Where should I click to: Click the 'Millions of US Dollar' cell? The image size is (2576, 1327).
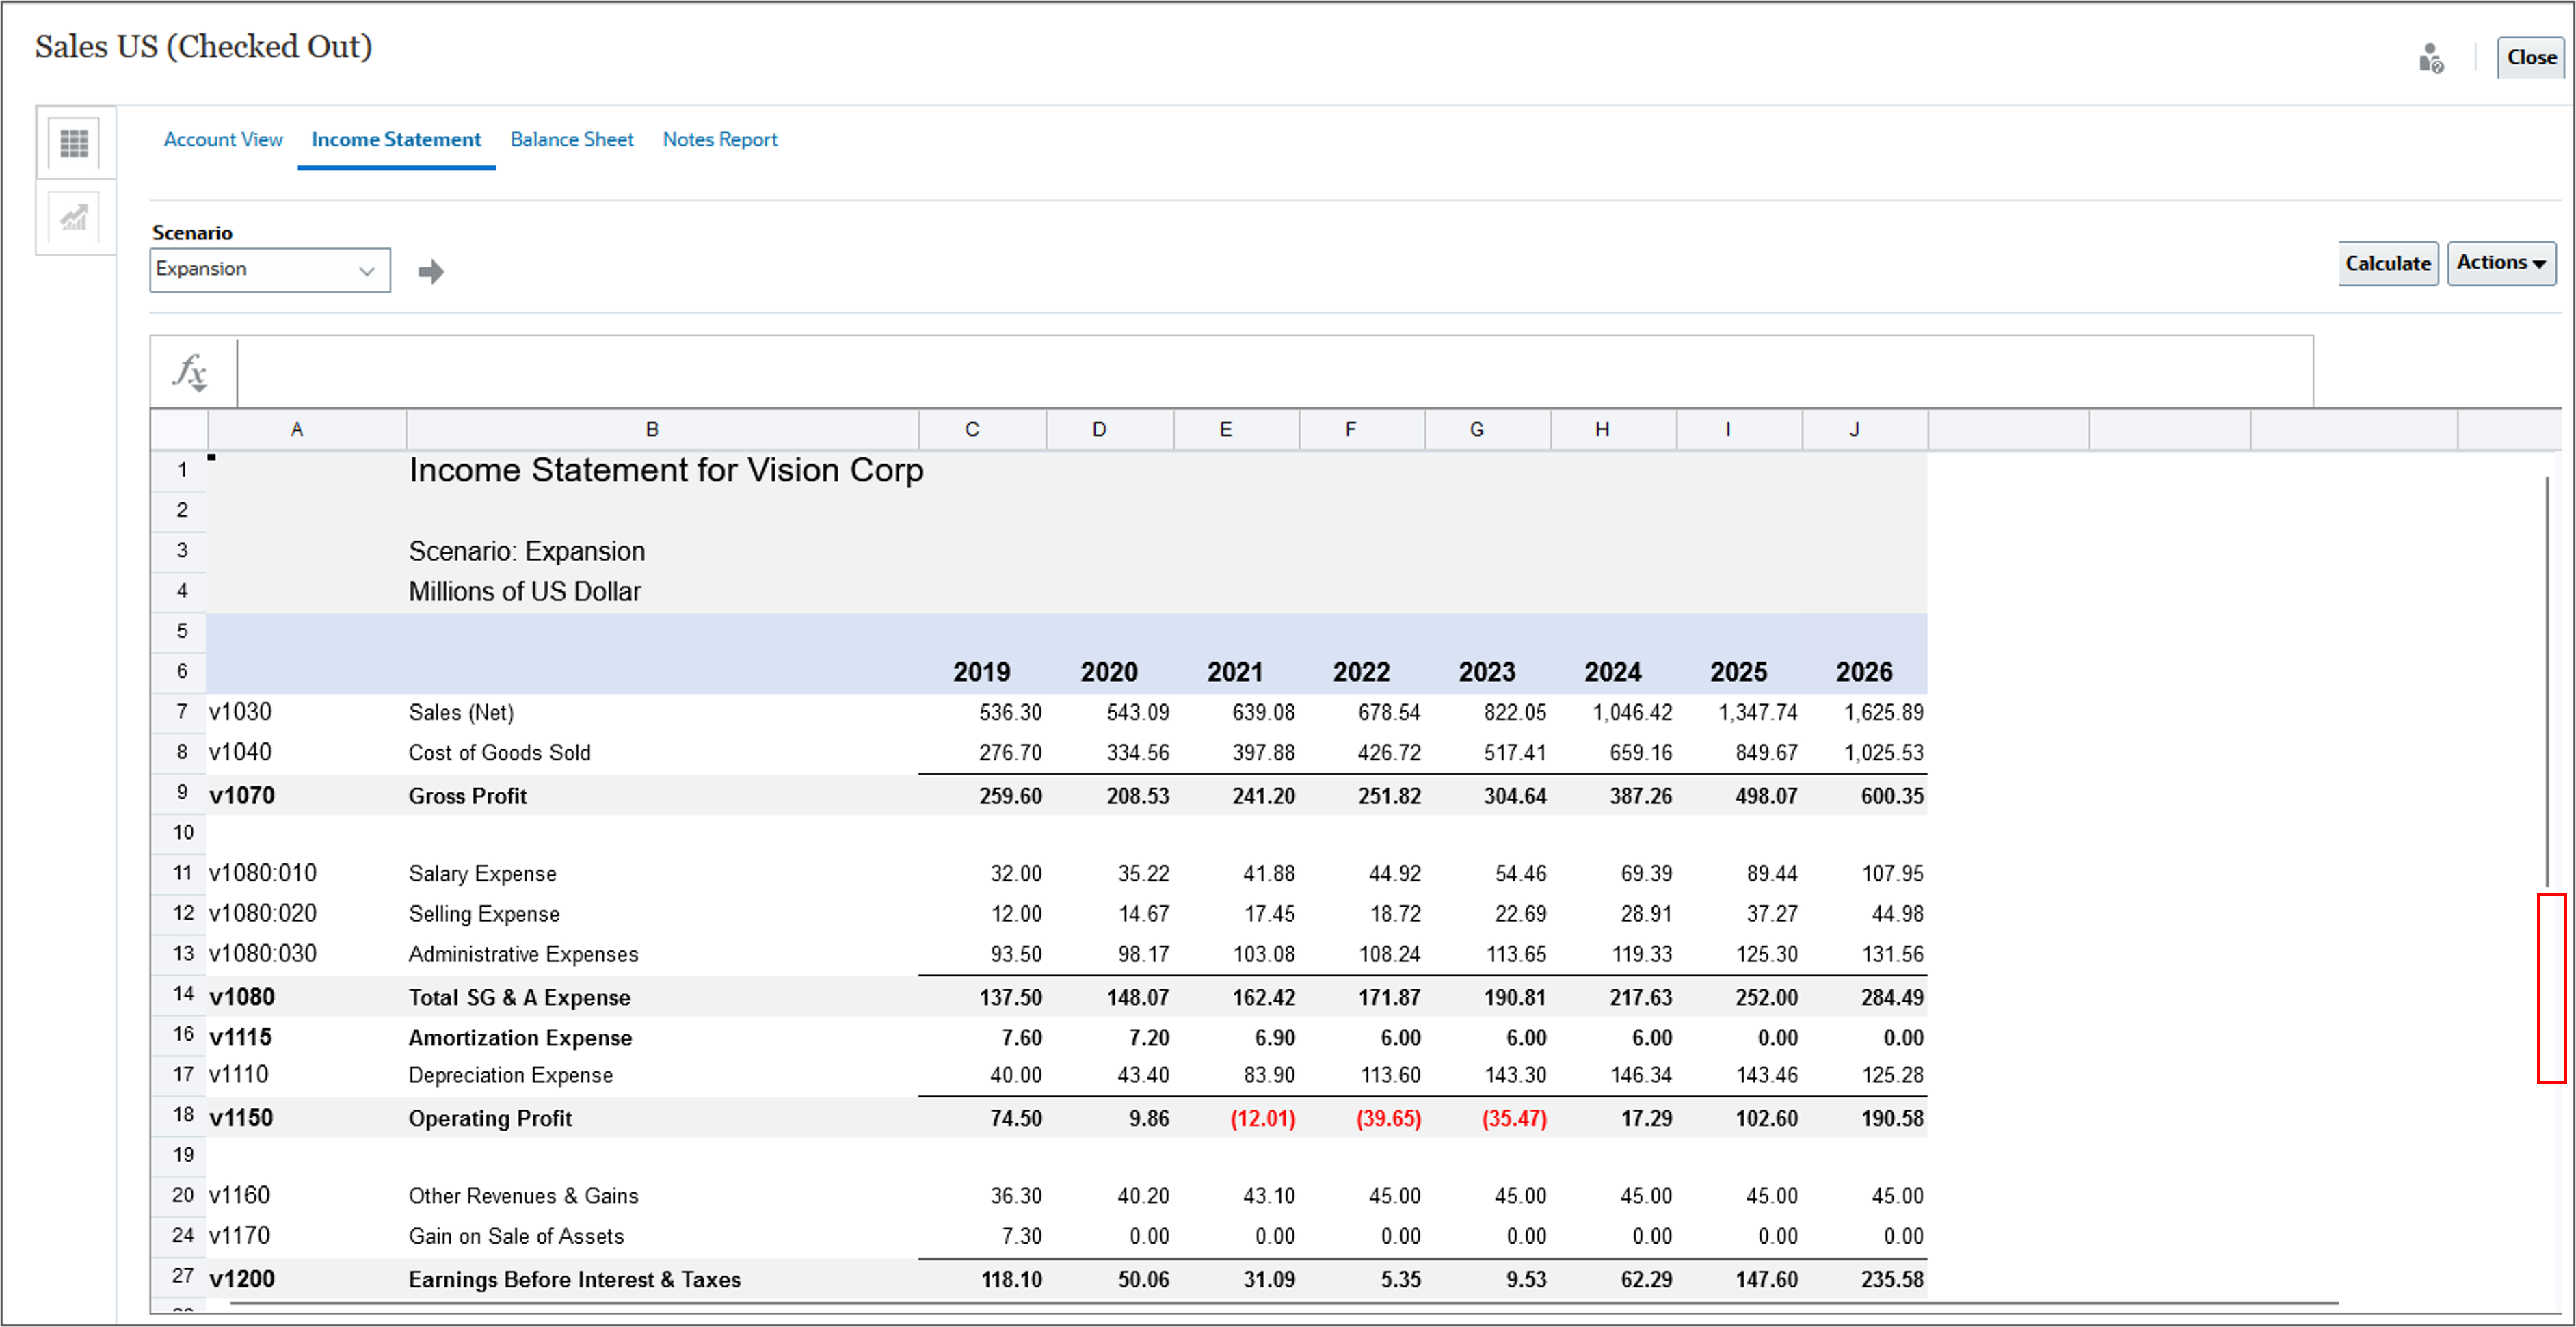click(524, 591)
